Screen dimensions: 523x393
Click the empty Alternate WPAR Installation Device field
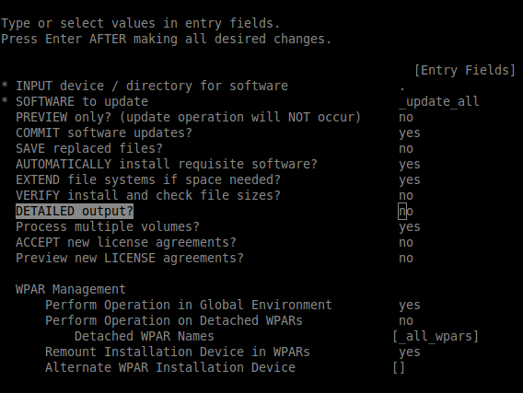click(x=399, y=368)
